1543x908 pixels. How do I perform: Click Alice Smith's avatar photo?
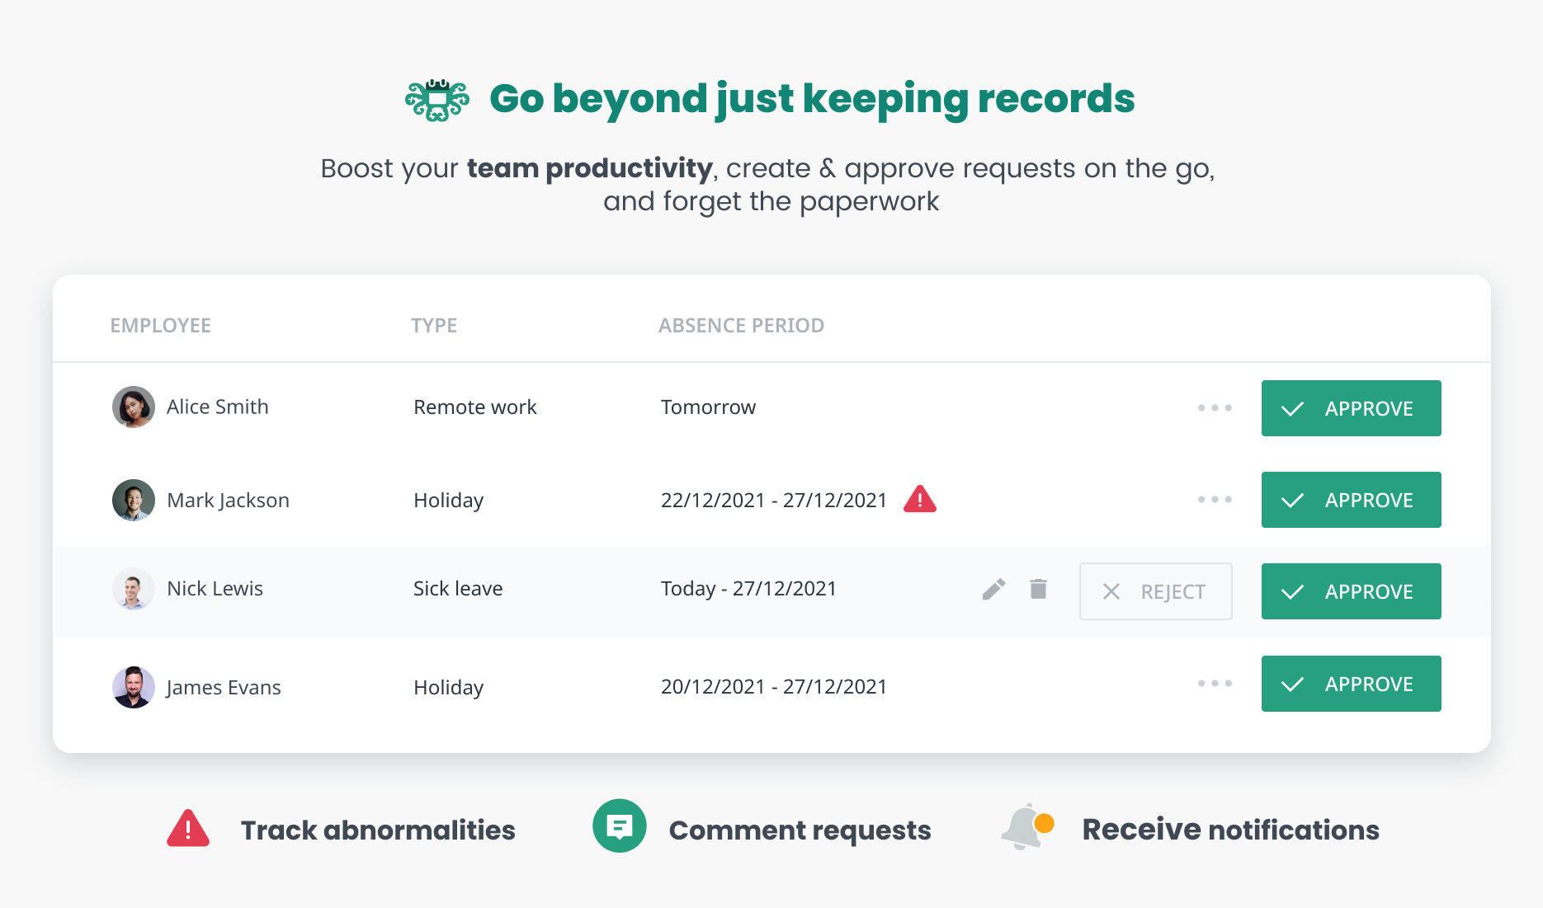tap(134, 407)
